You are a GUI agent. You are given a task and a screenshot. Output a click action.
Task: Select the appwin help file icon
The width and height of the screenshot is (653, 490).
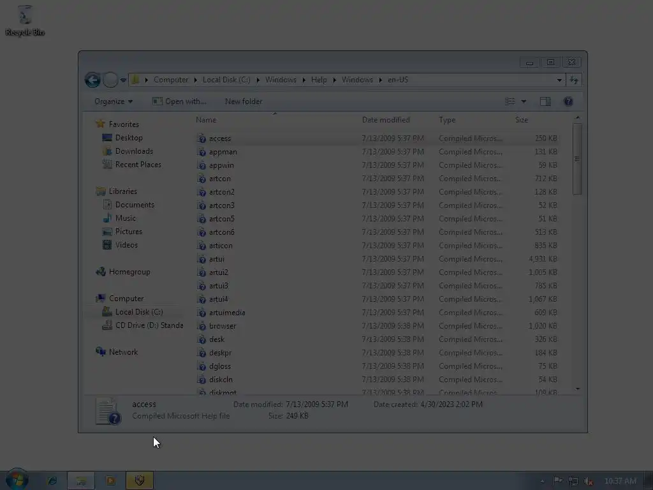coord(202,165)
